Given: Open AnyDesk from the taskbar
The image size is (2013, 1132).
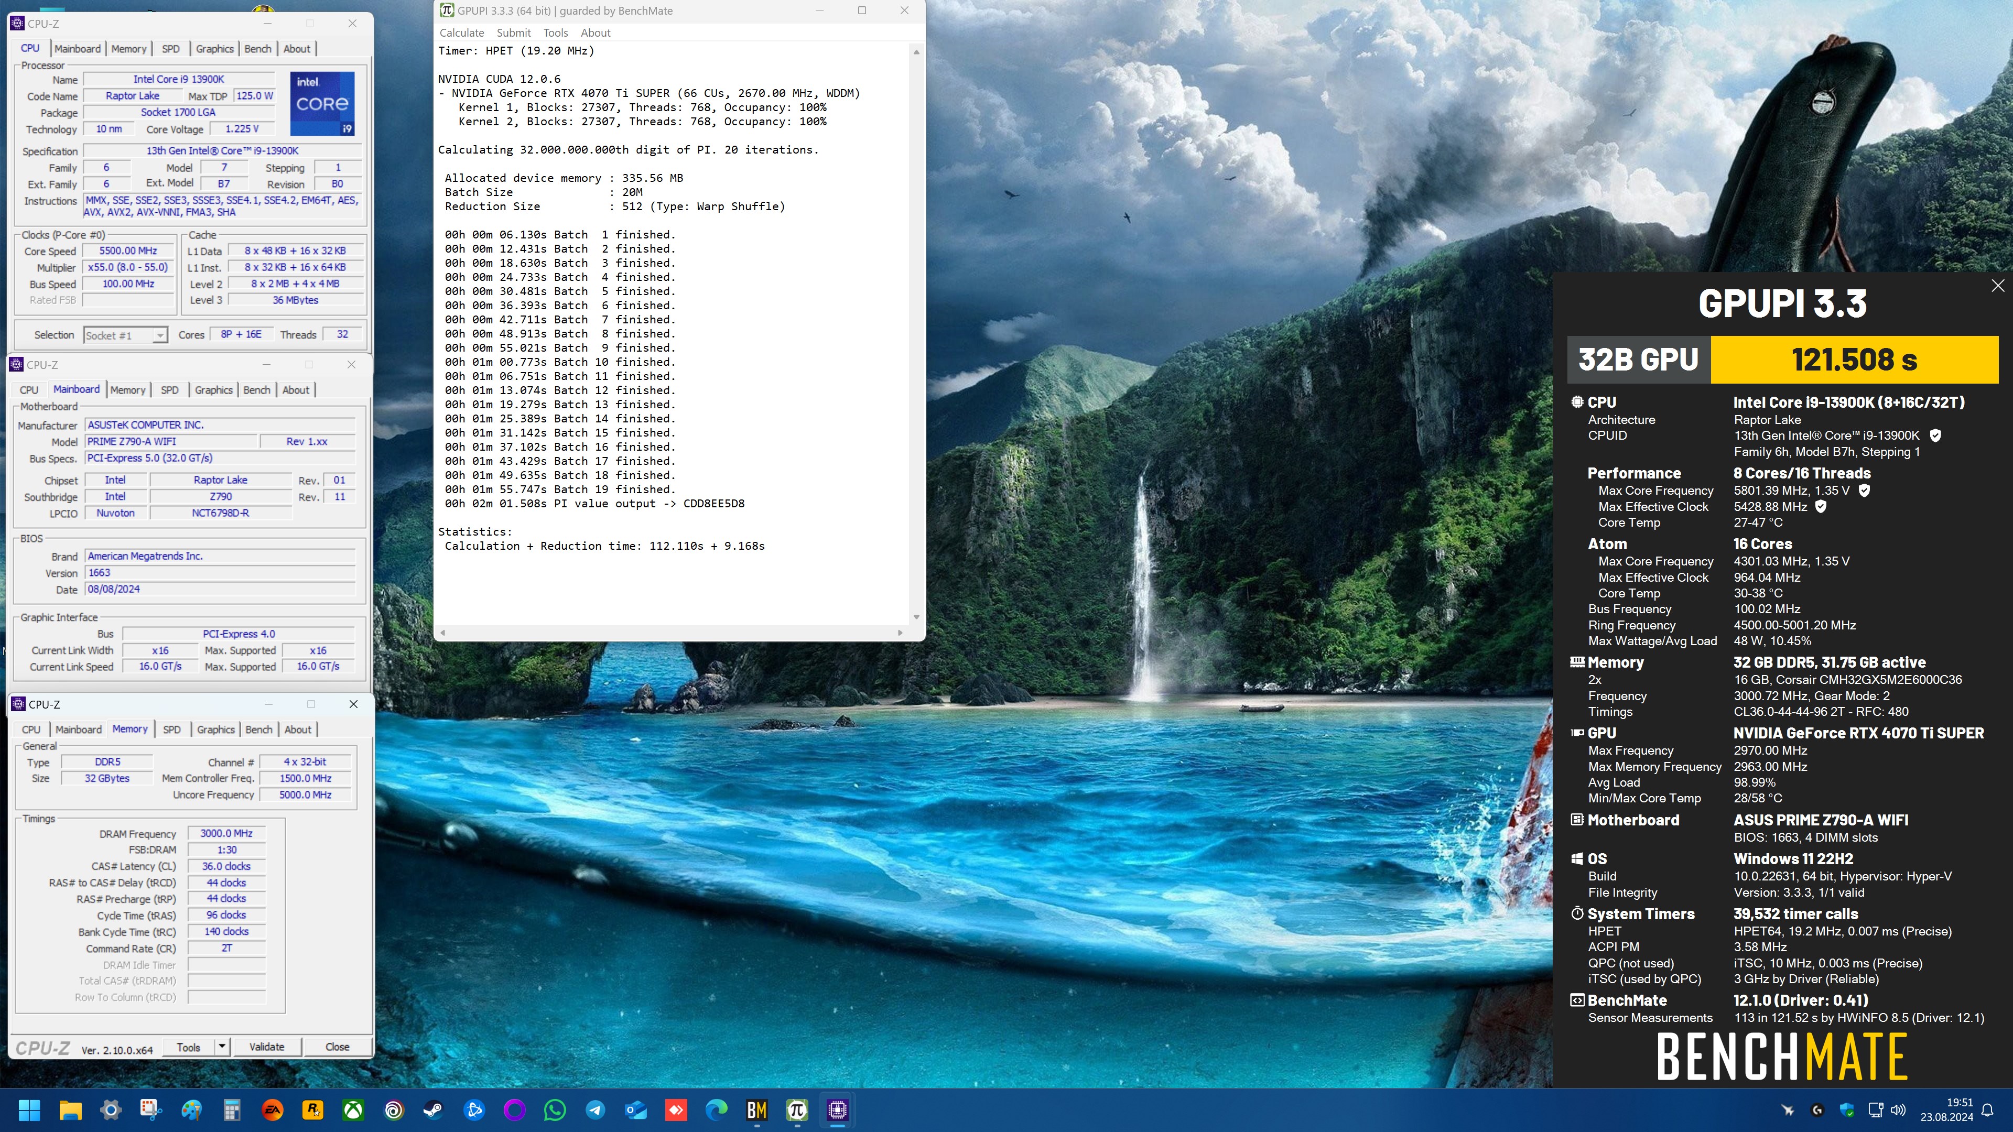Looking at the screenshot, I should coord(676,1110).
